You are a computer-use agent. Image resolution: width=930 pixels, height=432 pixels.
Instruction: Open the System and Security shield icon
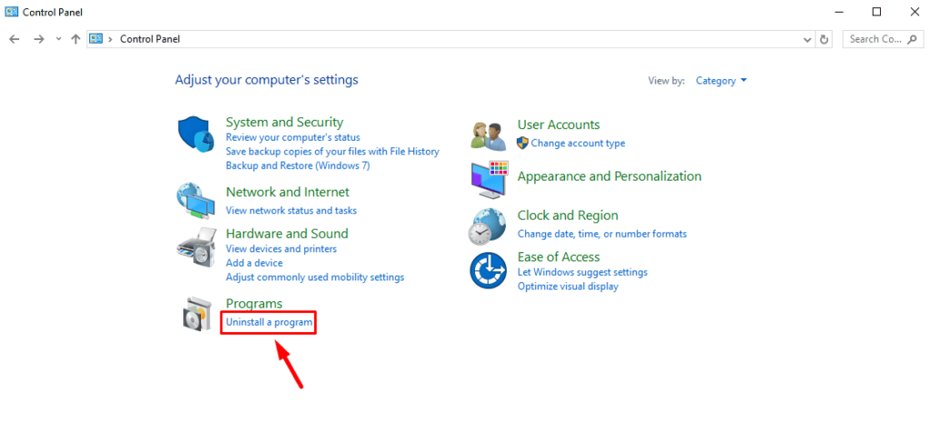[196, 134]
